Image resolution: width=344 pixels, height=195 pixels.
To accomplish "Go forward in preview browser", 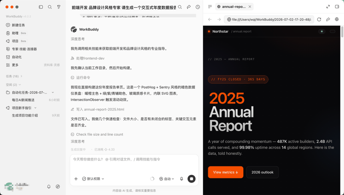I will (219, 19).
